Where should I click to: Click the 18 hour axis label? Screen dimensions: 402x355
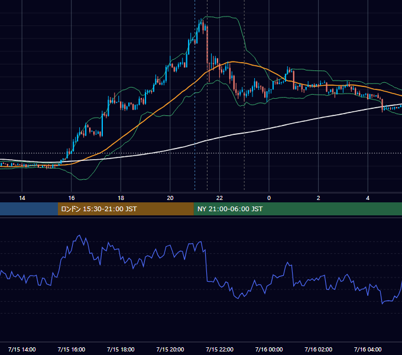tap(121, 198)
